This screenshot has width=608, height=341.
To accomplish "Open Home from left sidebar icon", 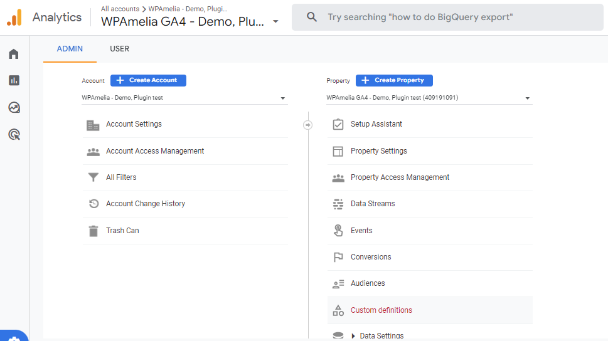I will point(14,54).
